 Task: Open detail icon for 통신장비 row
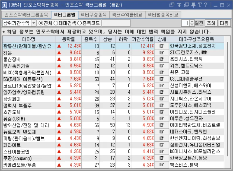(162, 59)
